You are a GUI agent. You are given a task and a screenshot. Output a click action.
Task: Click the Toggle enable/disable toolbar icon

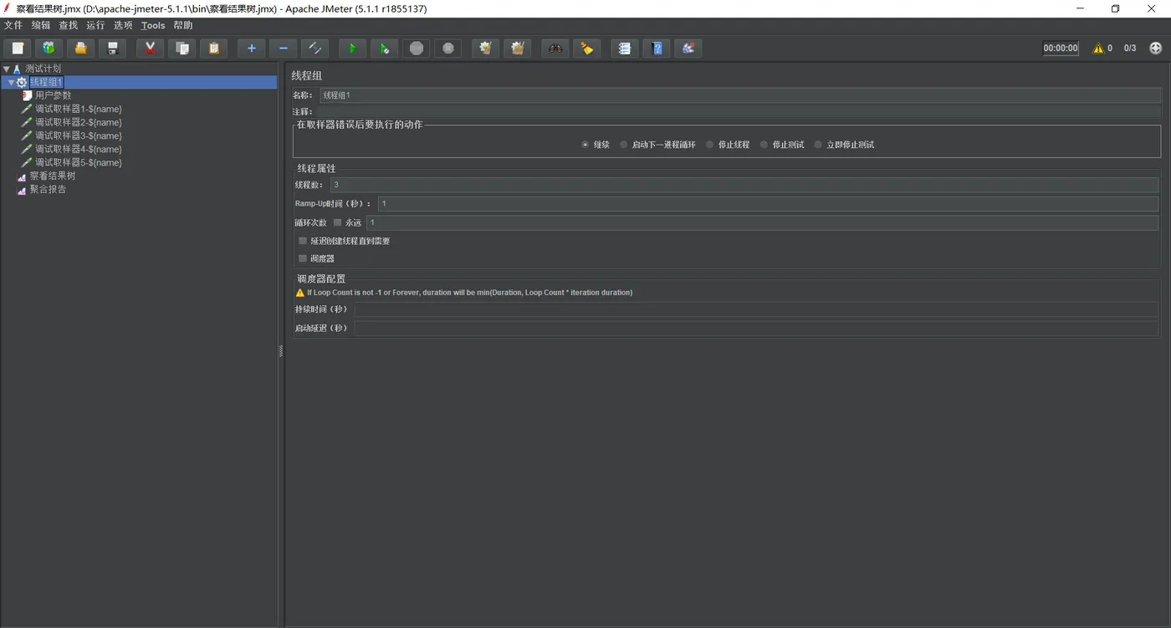[x=314, y=49]
